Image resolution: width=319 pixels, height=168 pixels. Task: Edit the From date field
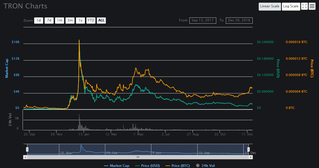pyautogui.click(x=203, y=20)
